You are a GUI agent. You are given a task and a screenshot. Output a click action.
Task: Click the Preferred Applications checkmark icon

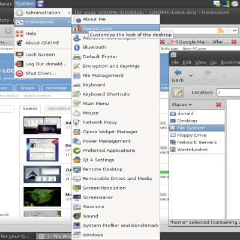tap(77, 151)
